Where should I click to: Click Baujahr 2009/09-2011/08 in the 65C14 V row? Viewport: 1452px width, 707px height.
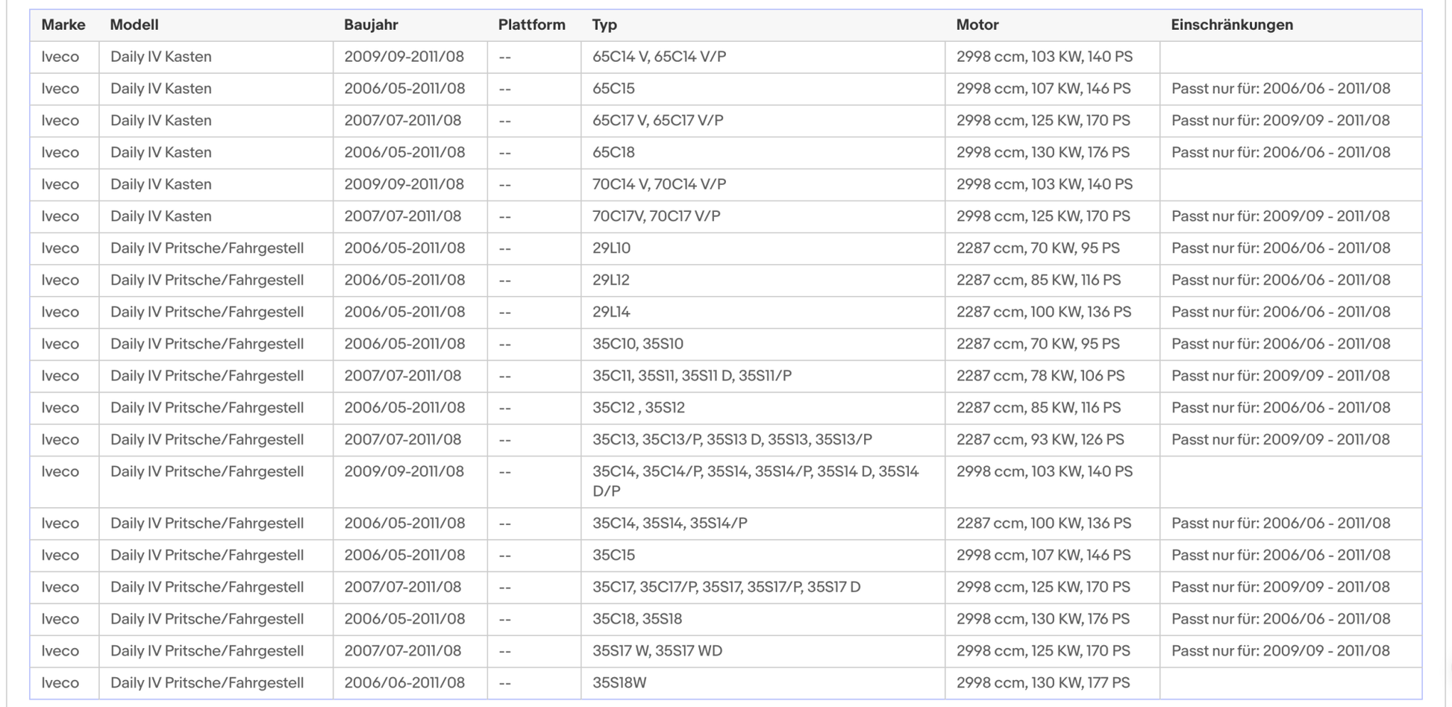404,57
